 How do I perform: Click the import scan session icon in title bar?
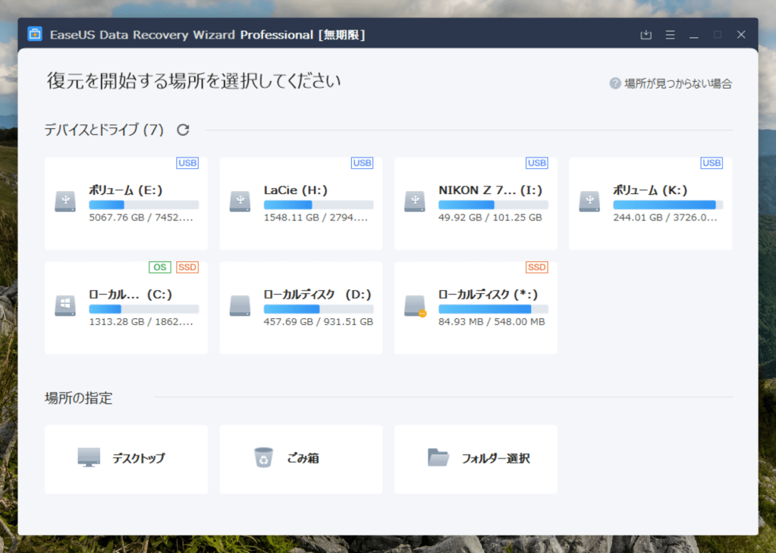[646, 35]
